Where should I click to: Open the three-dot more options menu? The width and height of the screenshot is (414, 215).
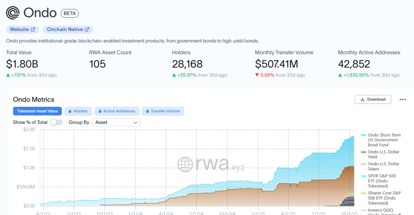pyautogui.click(x=402, y=99)
